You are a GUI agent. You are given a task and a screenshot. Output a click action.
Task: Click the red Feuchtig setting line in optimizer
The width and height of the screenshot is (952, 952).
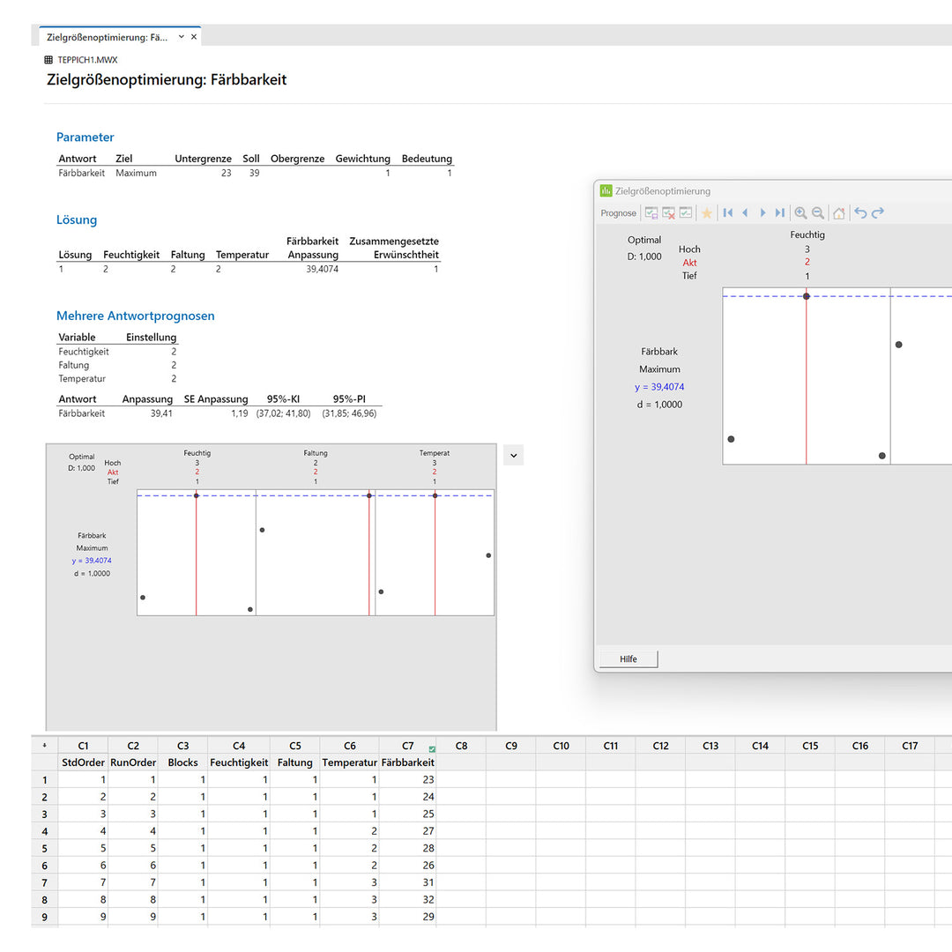[807, 379]
